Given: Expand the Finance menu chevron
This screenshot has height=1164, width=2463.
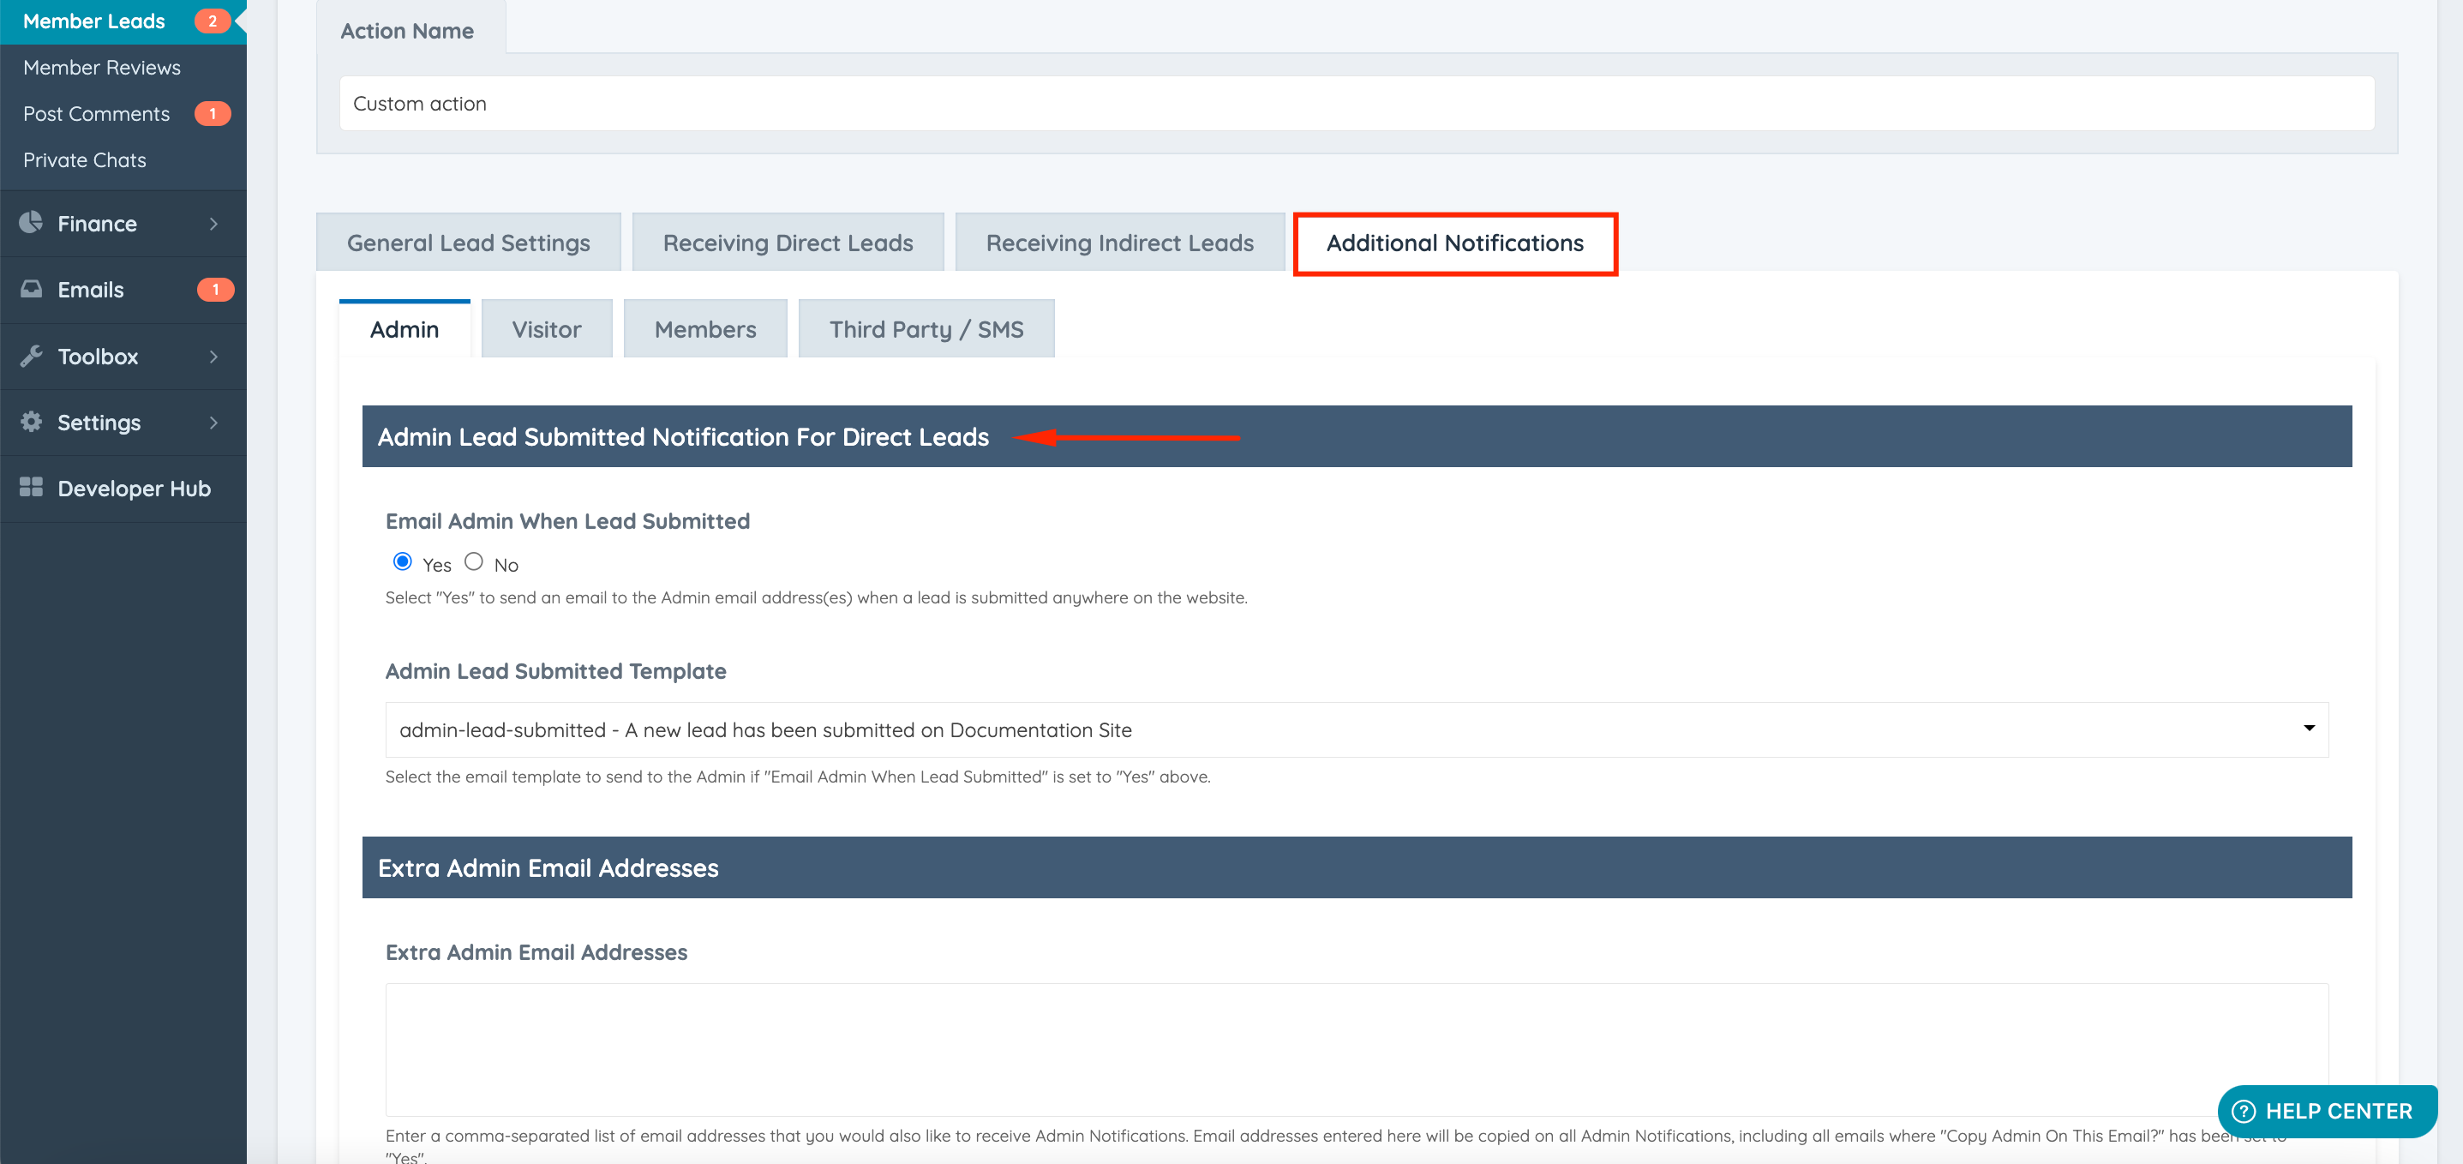Looking at the screenshot, I should [213, 224].
